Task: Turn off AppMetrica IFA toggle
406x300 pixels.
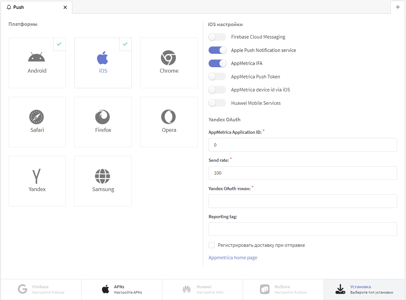Action: tap(217, 63)
